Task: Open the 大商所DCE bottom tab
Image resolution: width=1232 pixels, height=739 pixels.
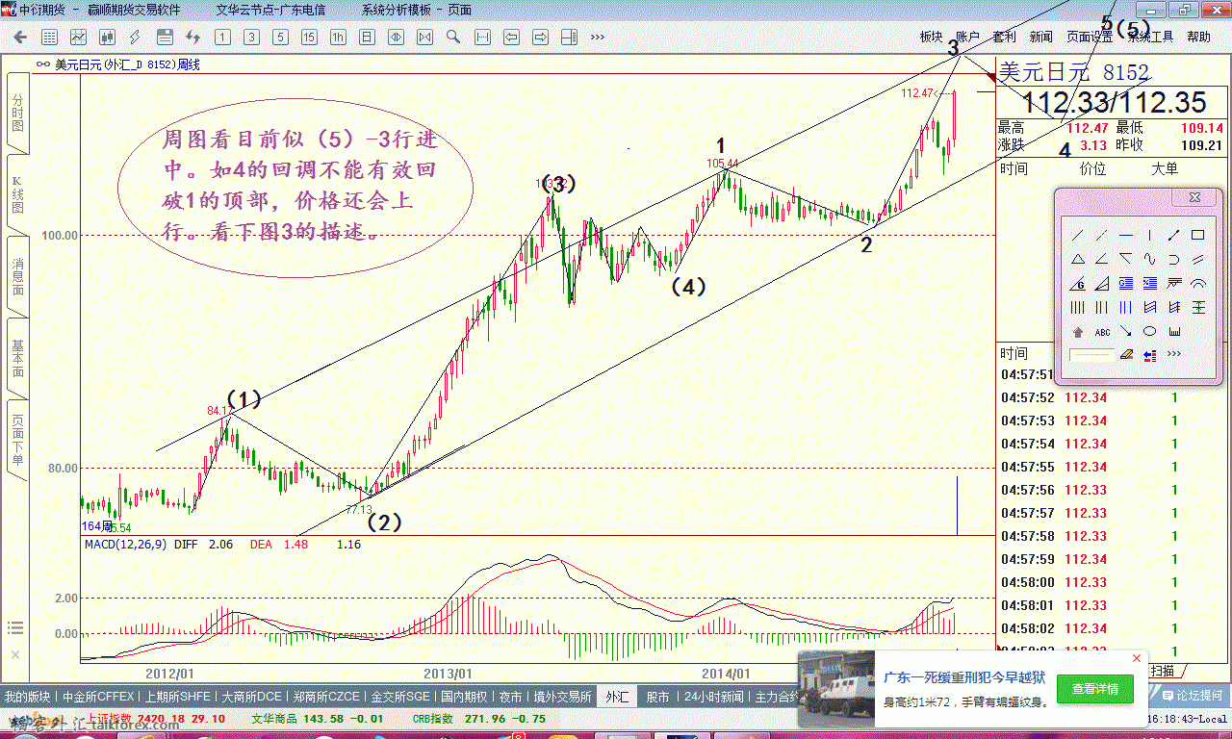Action: 252,697
